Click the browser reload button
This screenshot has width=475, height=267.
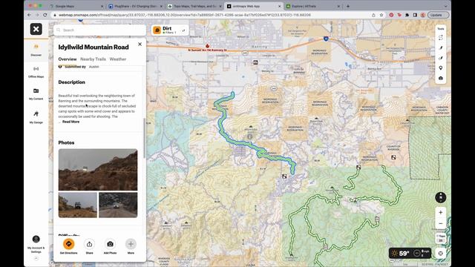(x=45, y=15)
